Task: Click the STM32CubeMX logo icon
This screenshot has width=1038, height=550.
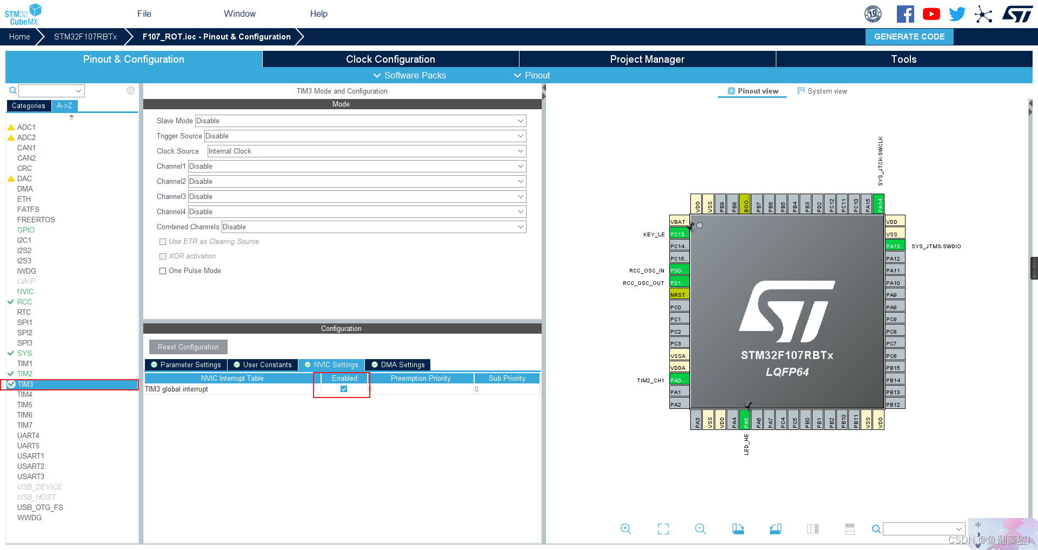Action: (x=23, y=14)
